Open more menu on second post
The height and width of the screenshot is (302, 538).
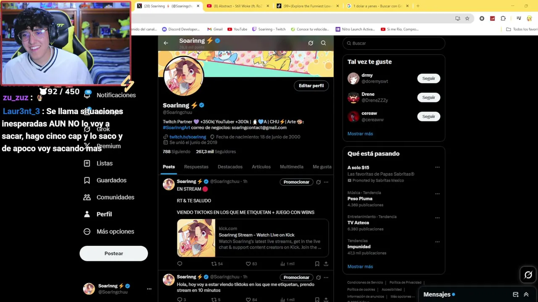click(x=326, y=277)
